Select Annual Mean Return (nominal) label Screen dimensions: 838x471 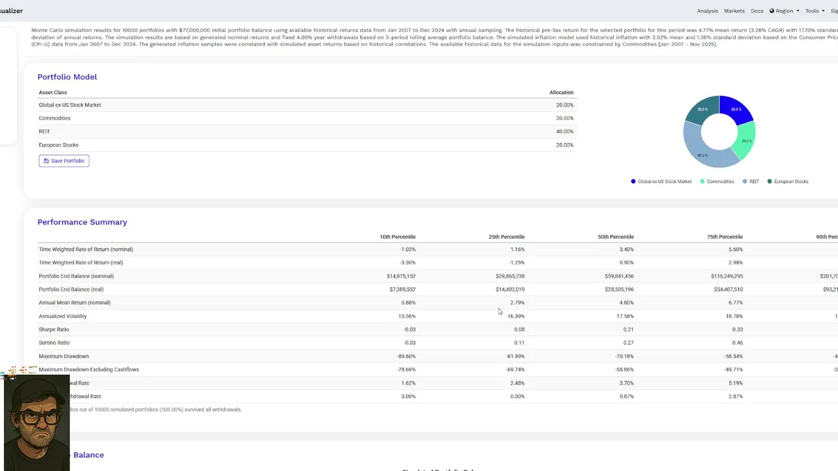click(x=75, y=303)
